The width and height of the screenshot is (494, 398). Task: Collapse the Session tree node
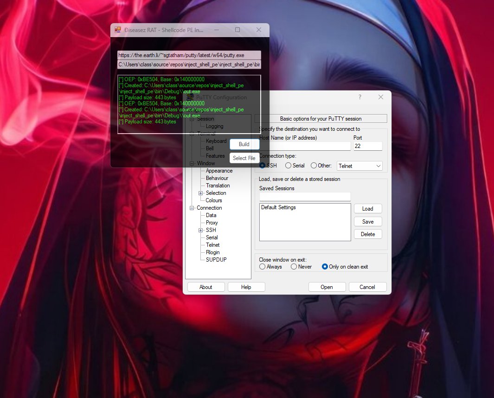coord(192,119)
